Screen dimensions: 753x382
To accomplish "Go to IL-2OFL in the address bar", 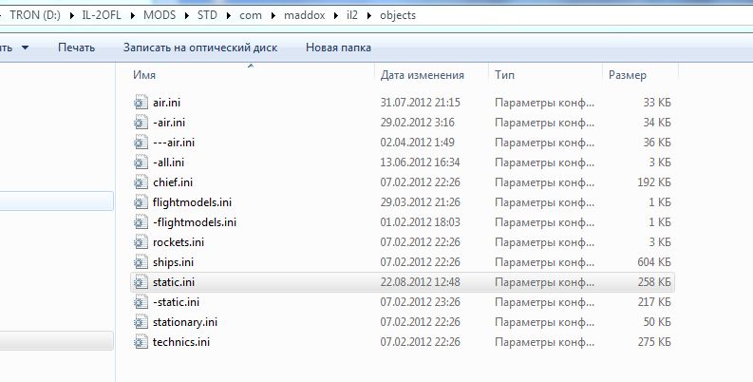I will (x=102, y=15).
